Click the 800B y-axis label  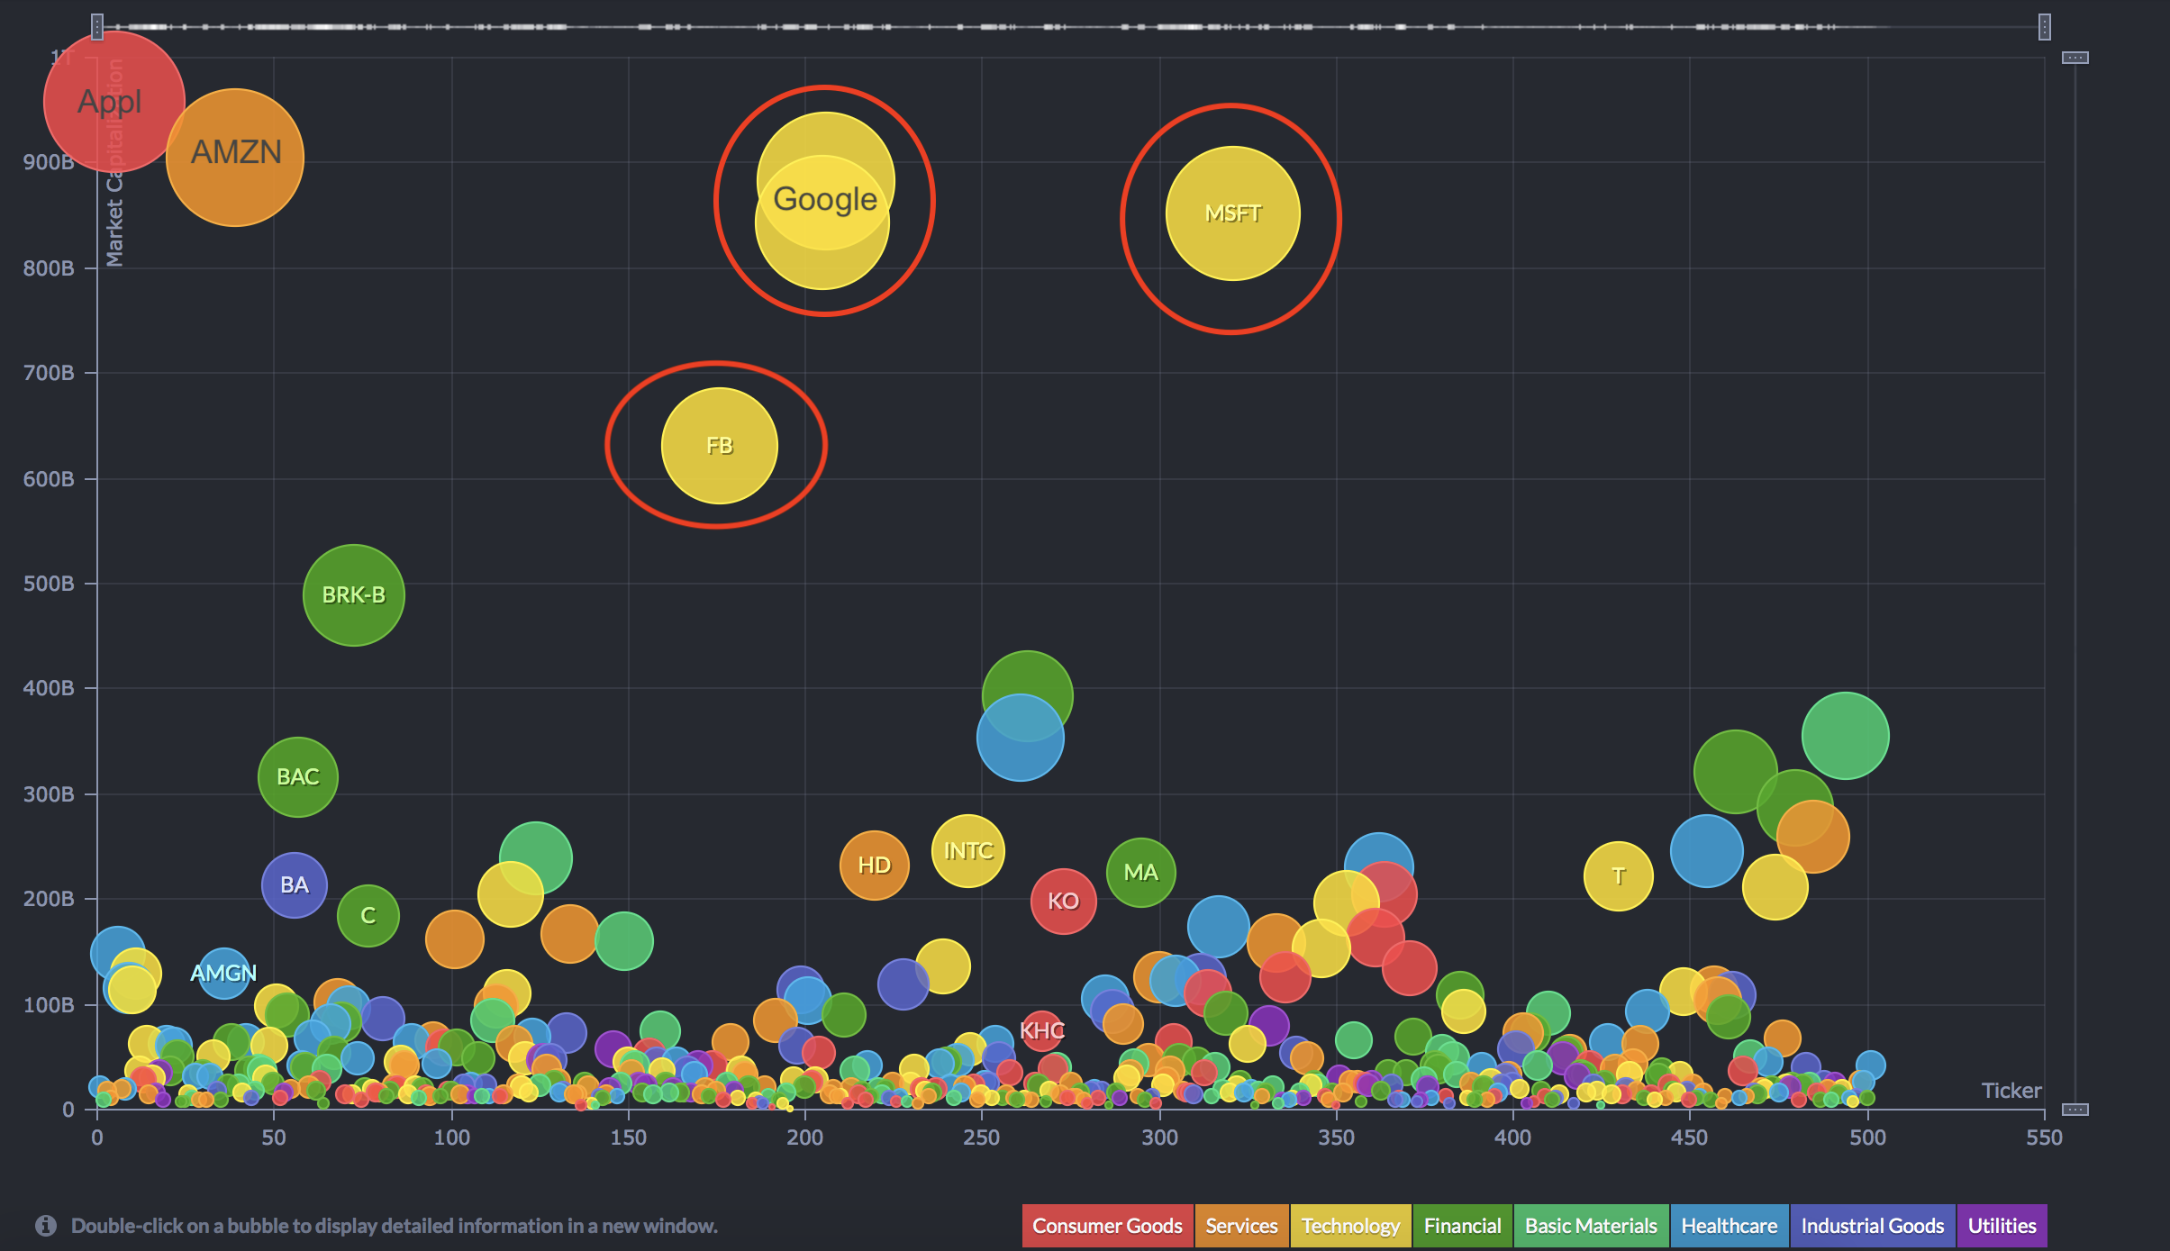[x=49, y=268]
